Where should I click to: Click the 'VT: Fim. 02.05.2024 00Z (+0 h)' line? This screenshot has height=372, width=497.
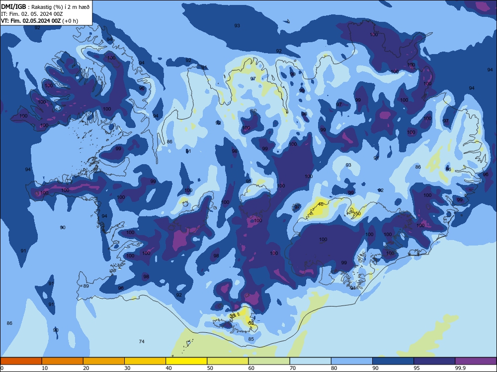click(39, 21)
